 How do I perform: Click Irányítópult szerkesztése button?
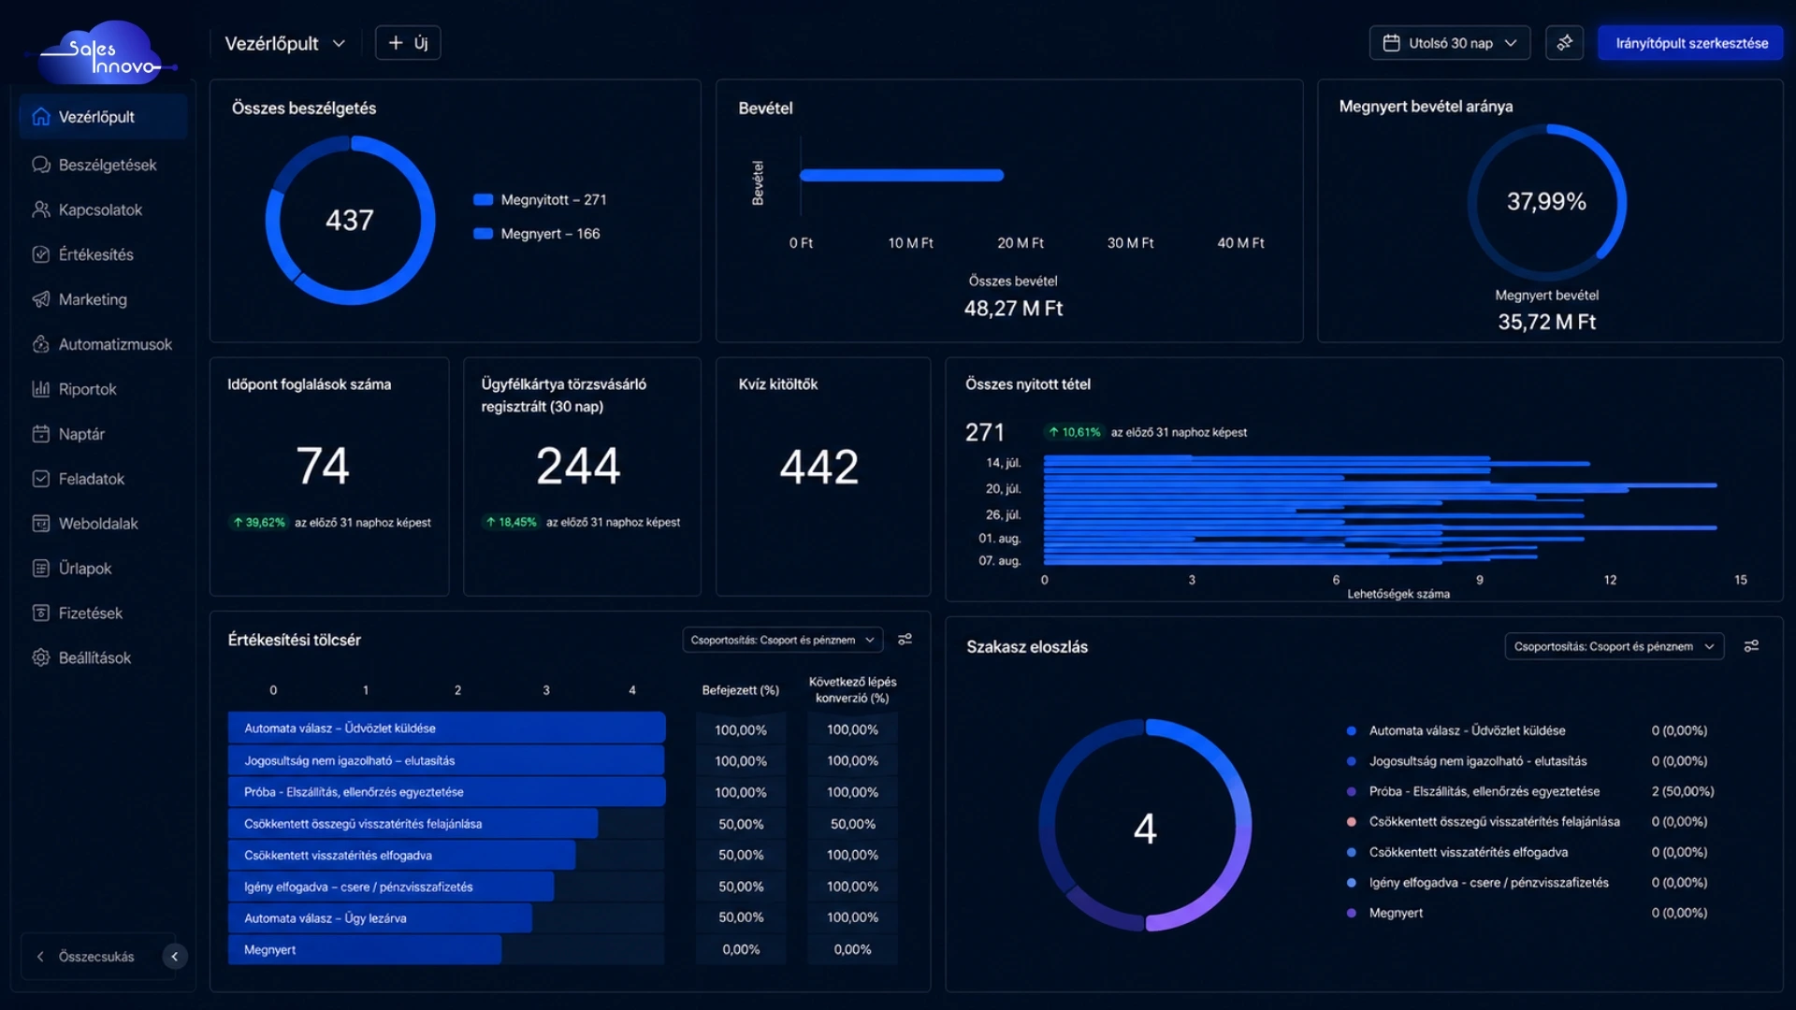click(1691, 43)
